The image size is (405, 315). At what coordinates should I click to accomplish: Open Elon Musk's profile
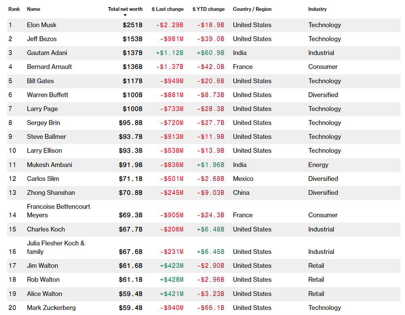click(x=42, y=25)
